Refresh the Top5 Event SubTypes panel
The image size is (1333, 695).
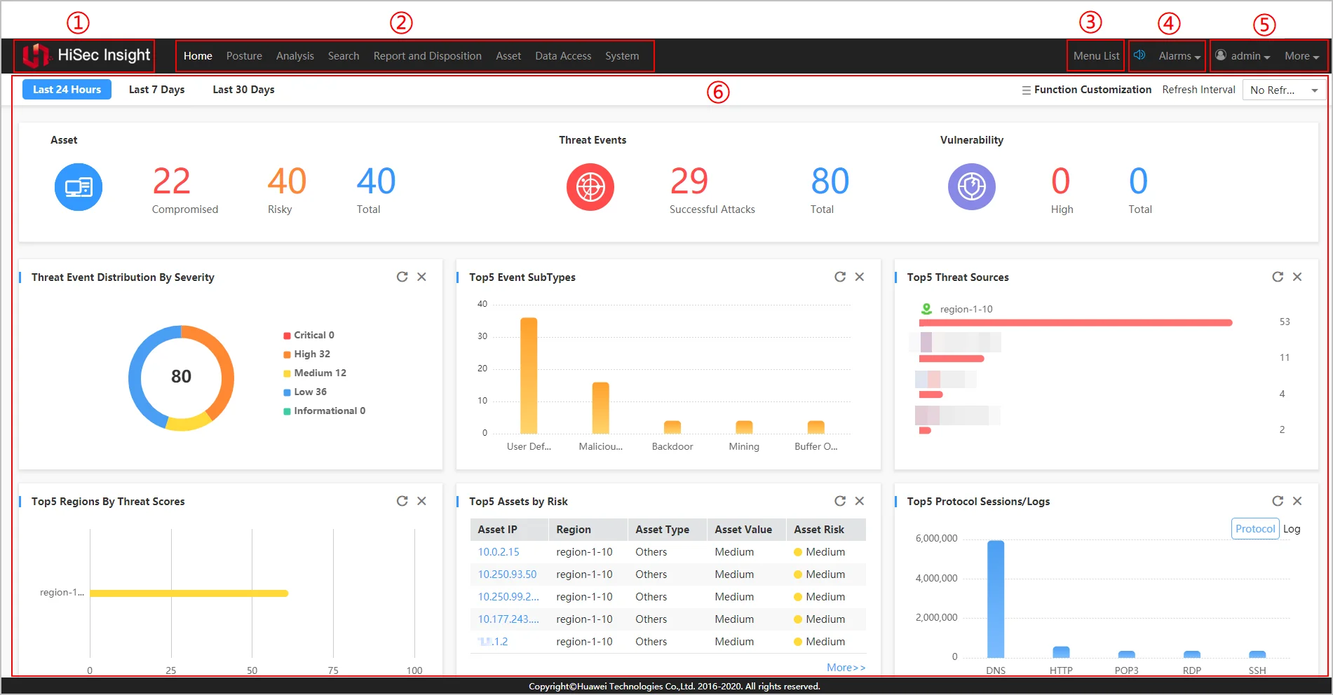coord(839,277)
